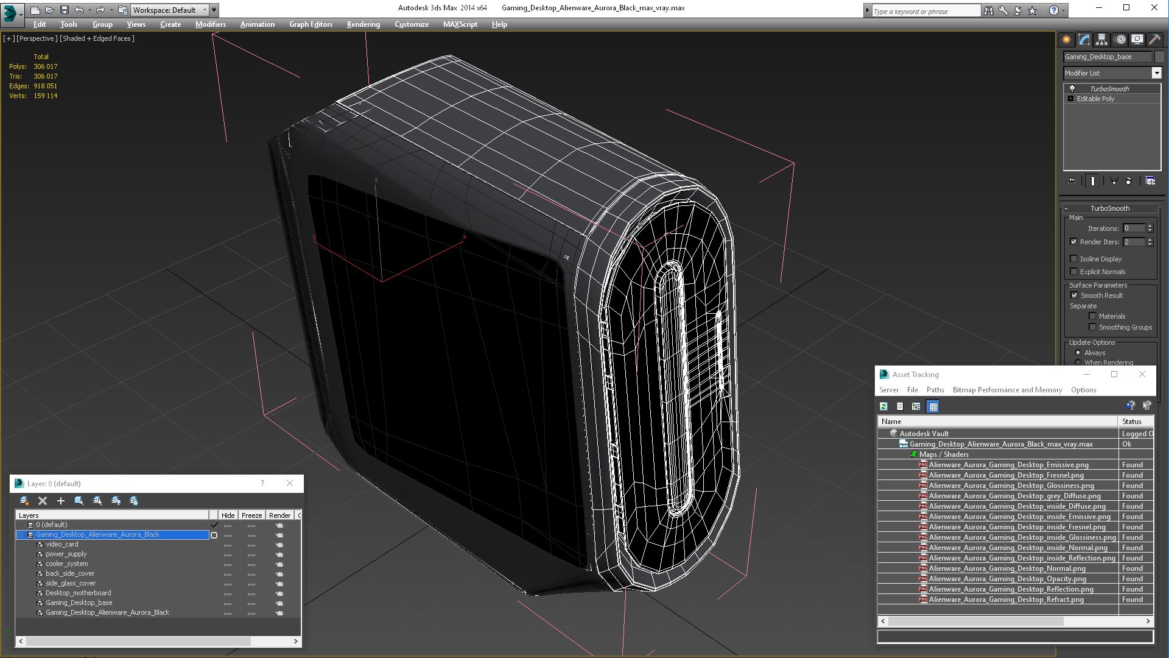Click Pin Stack icon below modifier stack
Image resolution: width=1169 pixels, height=658 pixels.
coord(1072,181)
